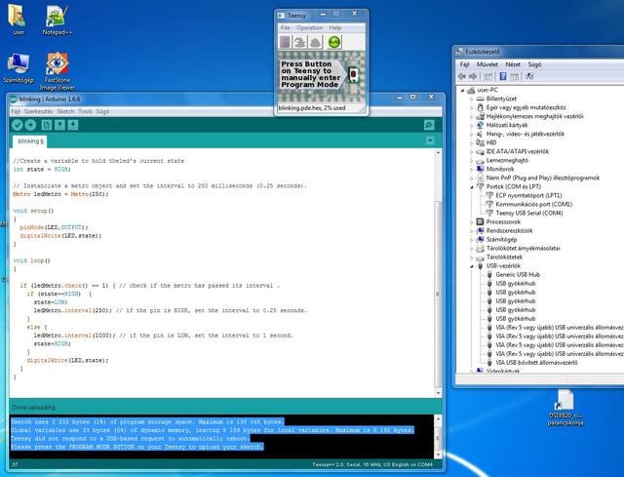Expand the Billentyűzet device category

[x=473, y=98]
